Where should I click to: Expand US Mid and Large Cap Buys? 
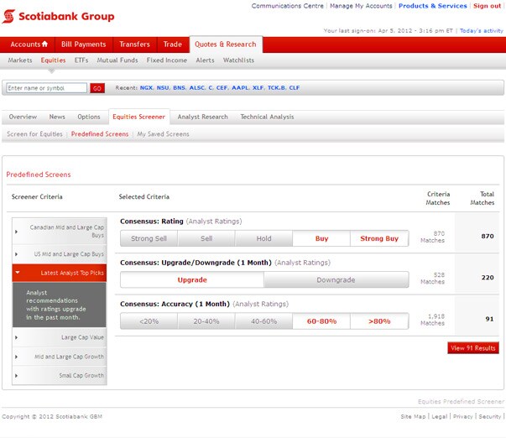(x=60, y=254)
